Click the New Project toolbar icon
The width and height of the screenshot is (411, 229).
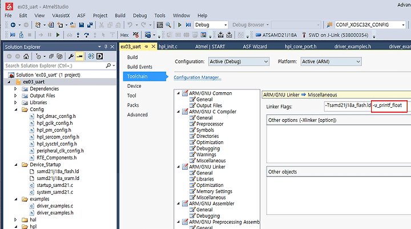[x=38, y=25]
